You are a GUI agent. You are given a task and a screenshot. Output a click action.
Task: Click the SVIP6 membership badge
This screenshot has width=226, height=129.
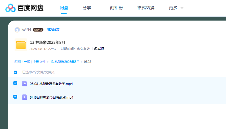click(38, 30)
